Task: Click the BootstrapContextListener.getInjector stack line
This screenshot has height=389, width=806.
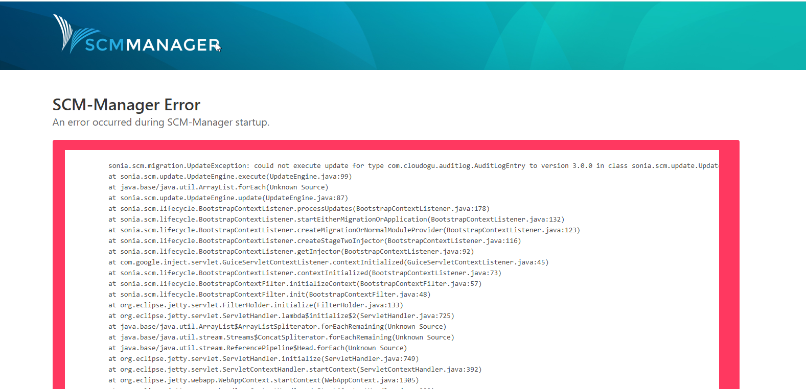Action: (x=291, y=252)
